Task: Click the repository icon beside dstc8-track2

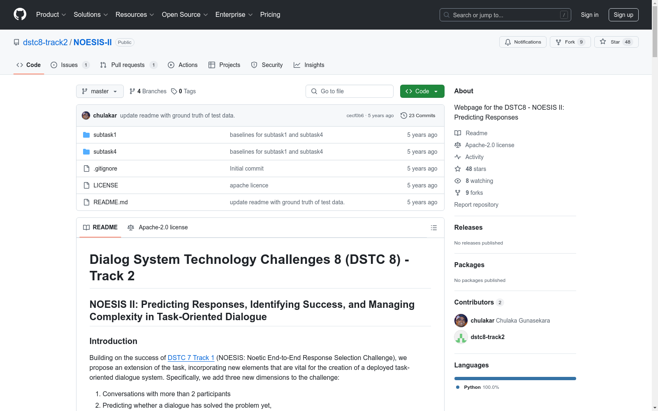Action: (x=16, y=42)
